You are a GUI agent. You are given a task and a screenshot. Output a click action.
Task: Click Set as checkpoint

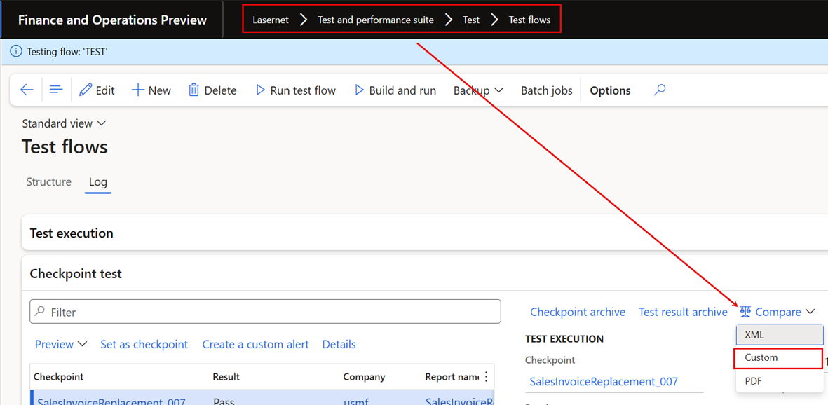(144, 344)
